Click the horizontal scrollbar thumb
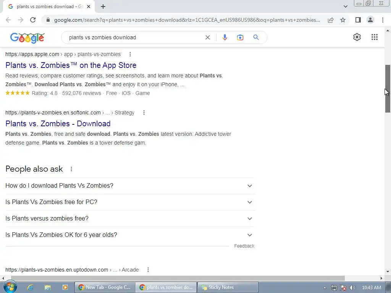Viewport: 391px width, 293px height. tap(178, 278)
